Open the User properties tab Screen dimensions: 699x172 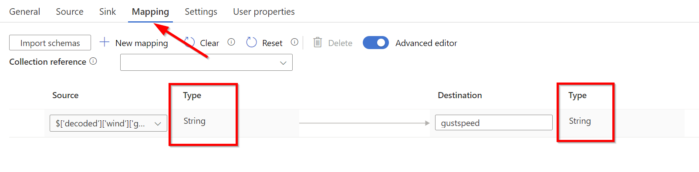coord(264,12)
